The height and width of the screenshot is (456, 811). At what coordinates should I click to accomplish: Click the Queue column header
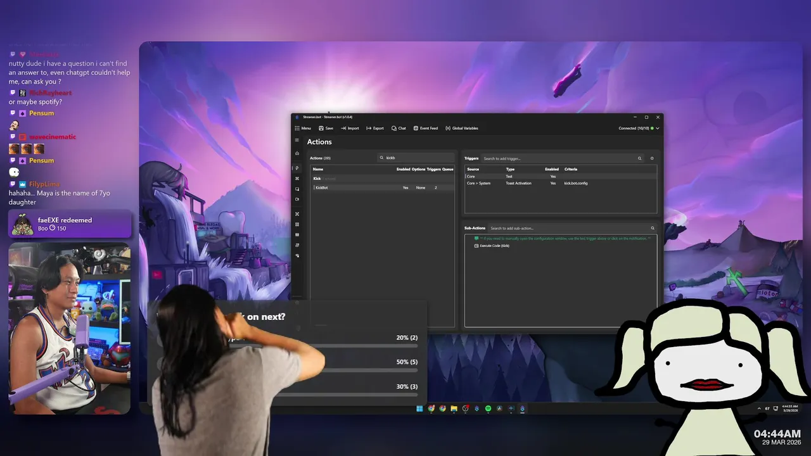(447, 169)
